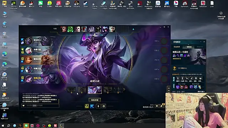Viewport: 228px width, 128px height.
Task: Change the blue Mark summoner spell slot
Action: click(x=92, y=106)
